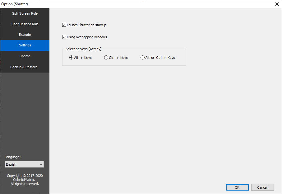The width and height of the screenshot is (282, 194).
Task: Click the Select hotkeys (ActKey) group label
Action: (84, 49)
